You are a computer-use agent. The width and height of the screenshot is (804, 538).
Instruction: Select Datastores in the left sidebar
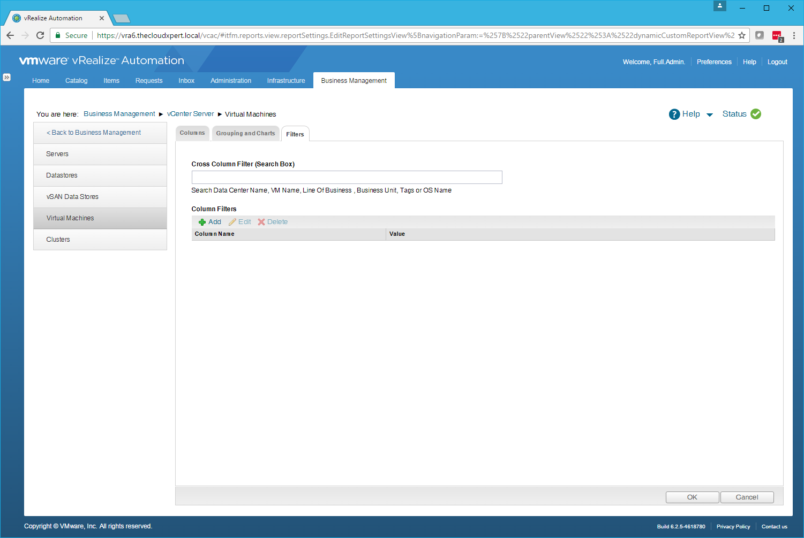tap(62, 175)
